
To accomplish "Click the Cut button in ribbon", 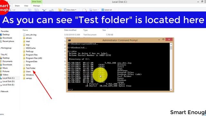I will pyautogui.click(x=13, y=10).
